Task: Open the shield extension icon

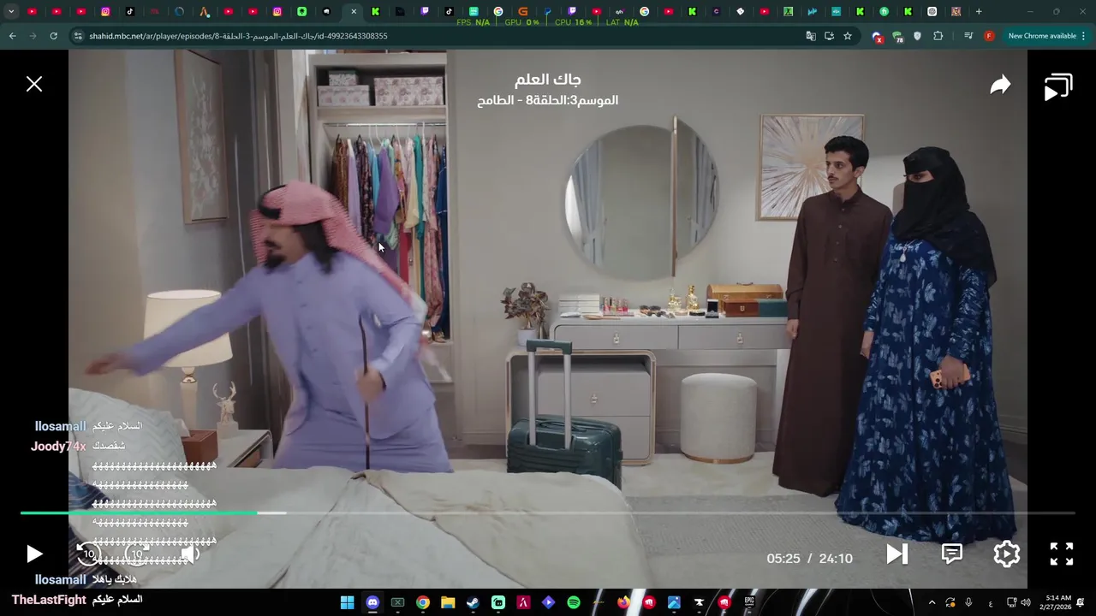Action: (x=918, y=36)
